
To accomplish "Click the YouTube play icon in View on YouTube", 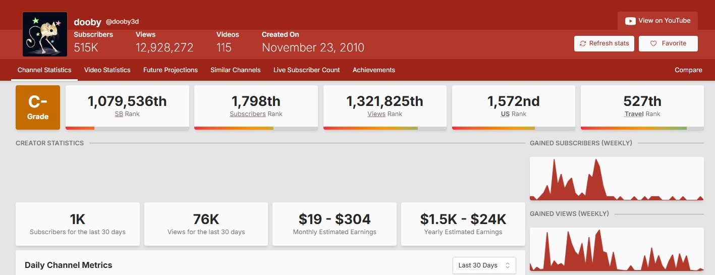I will 630,21.
